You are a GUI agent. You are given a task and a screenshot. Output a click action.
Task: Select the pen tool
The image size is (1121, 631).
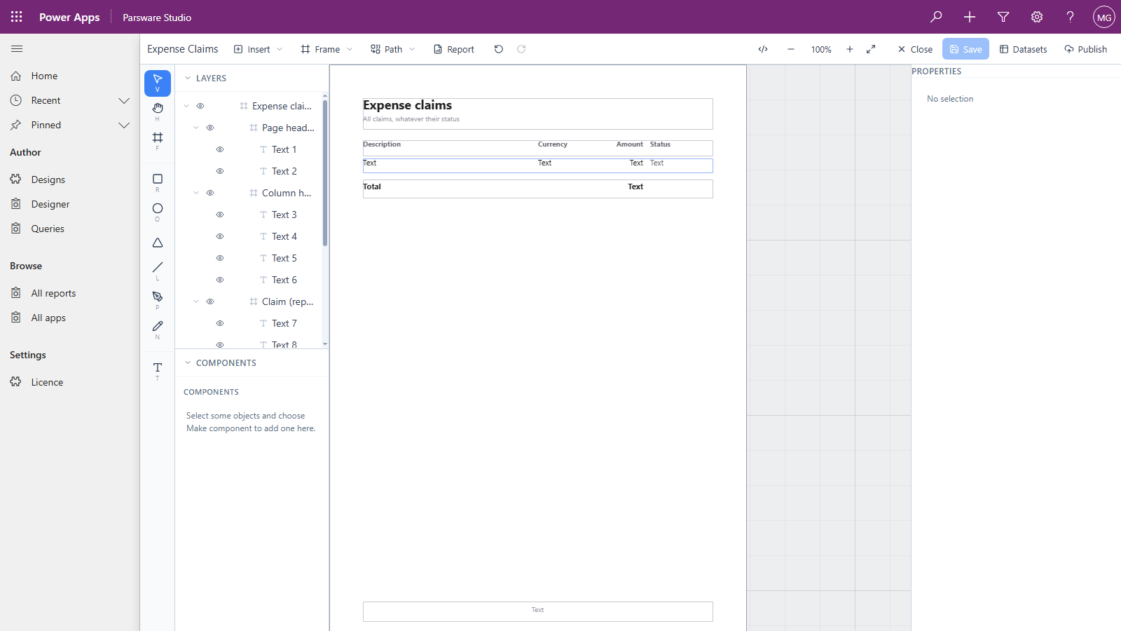point(158,300)
